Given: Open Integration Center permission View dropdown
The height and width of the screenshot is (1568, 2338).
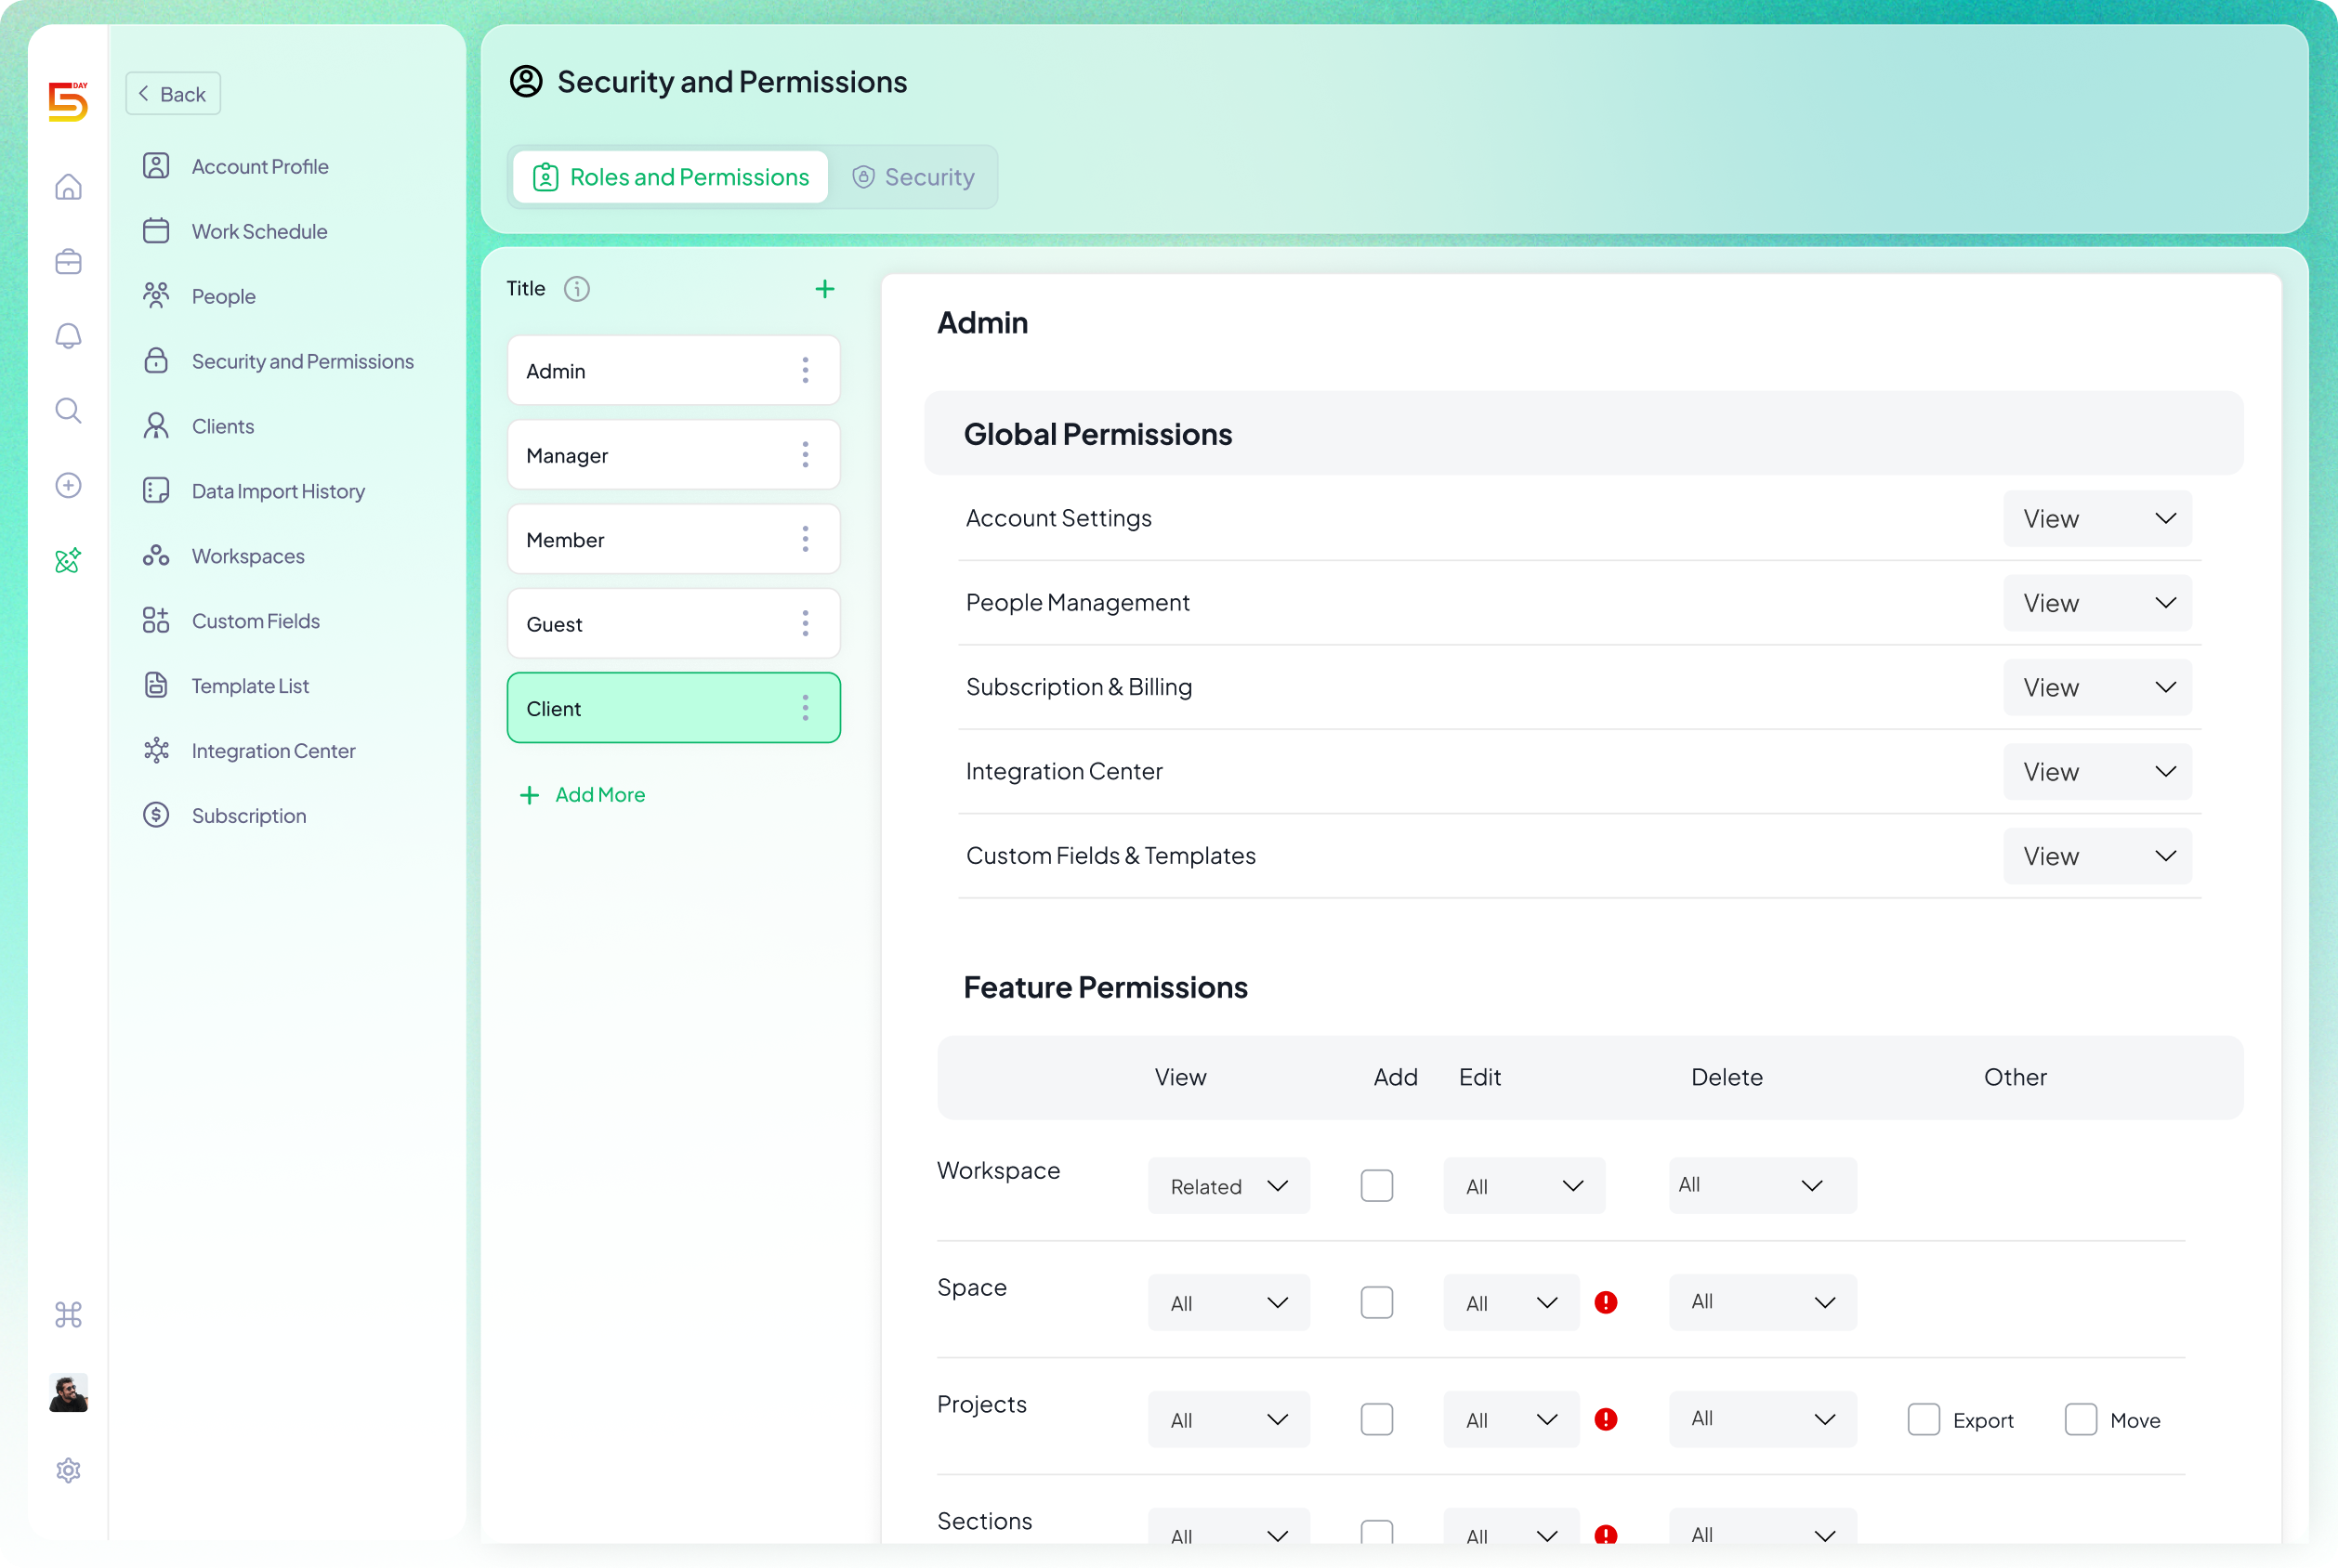Looking at the screenshot, I should 2097,771.
